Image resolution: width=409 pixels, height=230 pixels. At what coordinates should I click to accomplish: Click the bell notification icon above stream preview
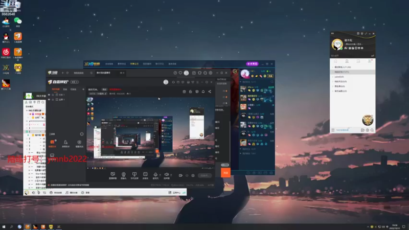203,91
